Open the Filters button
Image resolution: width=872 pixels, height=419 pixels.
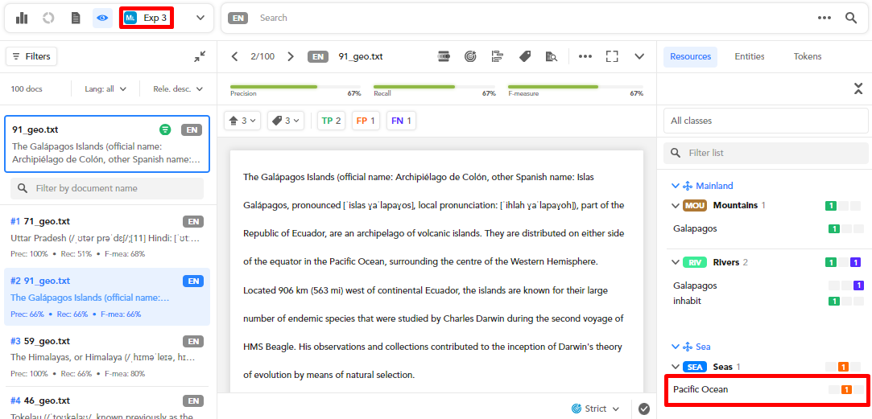click(31, 56)
